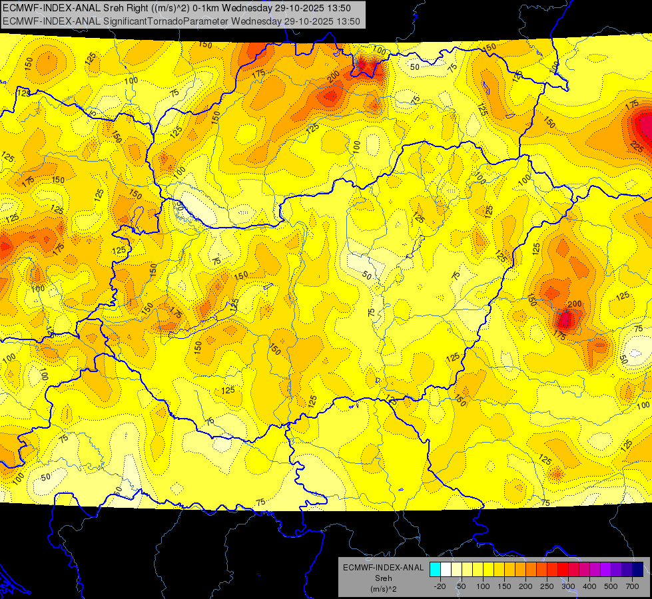Click the white swatch in the color legend

coord(446,569)
